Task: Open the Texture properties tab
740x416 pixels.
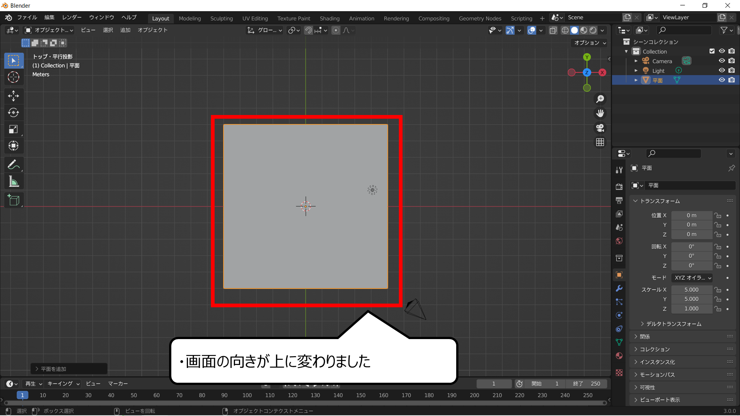Action: coord(619,372)
